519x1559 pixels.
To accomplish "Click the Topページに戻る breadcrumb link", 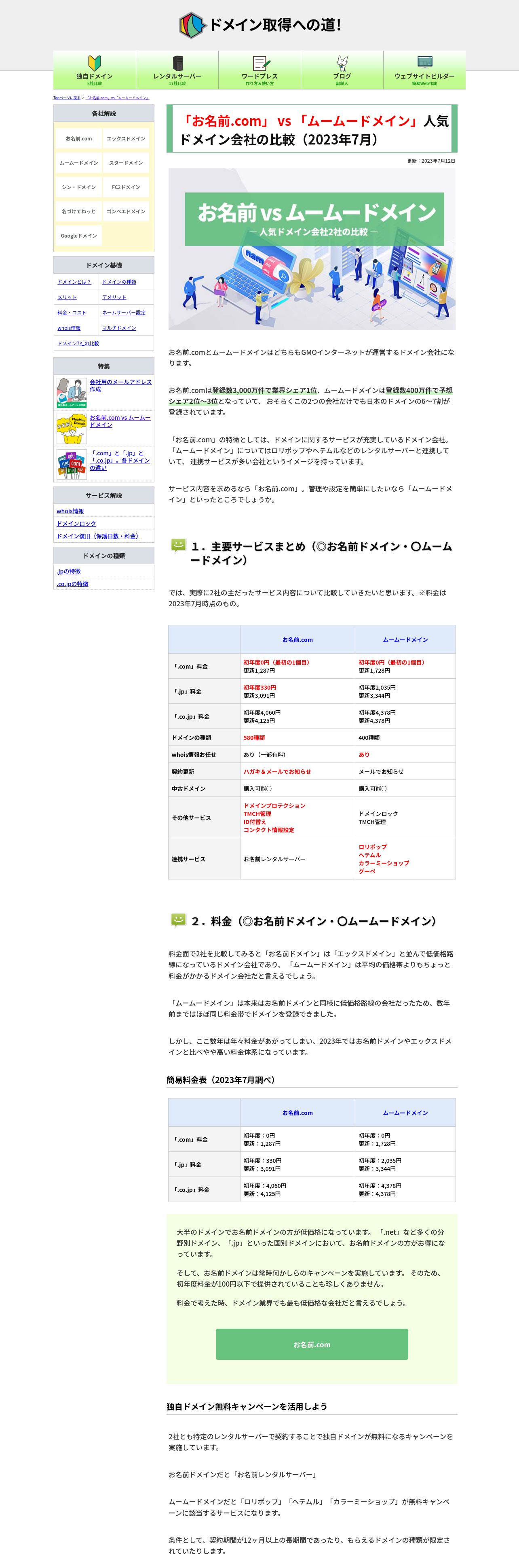I will [x=66, y=98].
